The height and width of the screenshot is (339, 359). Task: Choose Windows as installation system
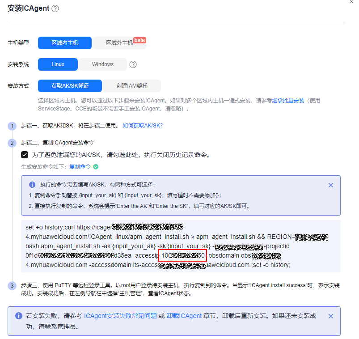[x=103, y=64]
